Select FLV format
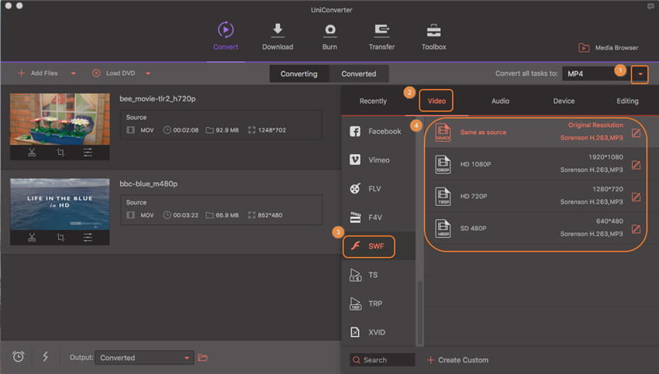659x374 pixels. [x=378, y=189]
